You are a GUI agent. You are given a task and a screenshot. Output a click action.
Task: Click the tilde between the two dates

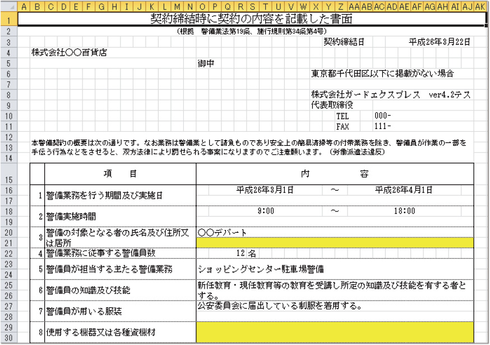(x=335, y=190)
